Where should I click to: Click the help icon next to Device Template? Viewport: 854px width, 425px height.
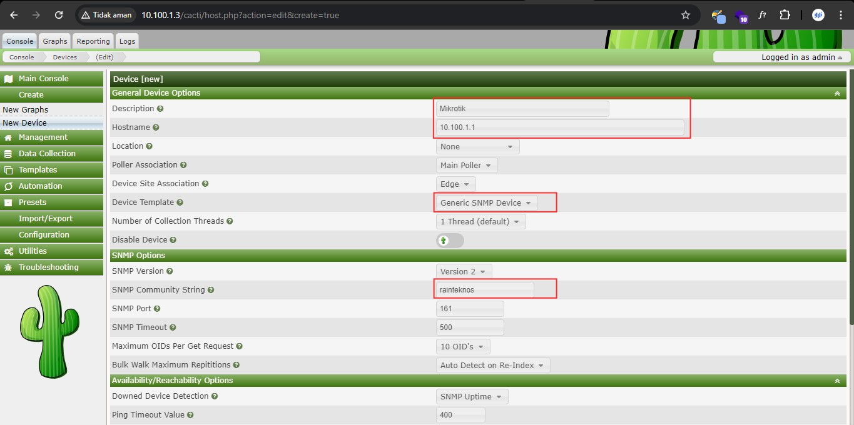coord(180,202)
